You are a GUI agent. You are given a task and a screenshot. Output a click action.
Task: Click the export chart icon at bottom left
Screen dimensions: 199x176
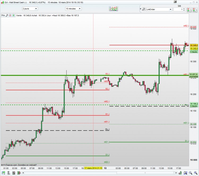(x=3, y=173)
